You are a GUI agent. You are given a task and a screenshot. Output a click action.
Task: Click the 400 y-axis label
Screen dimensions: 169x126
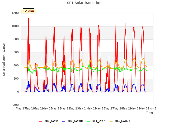[16, 65]
